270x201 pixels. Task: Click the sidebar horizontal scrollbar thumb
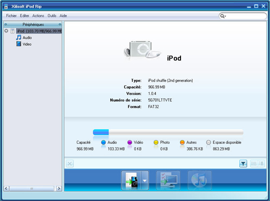click(32, 189)
